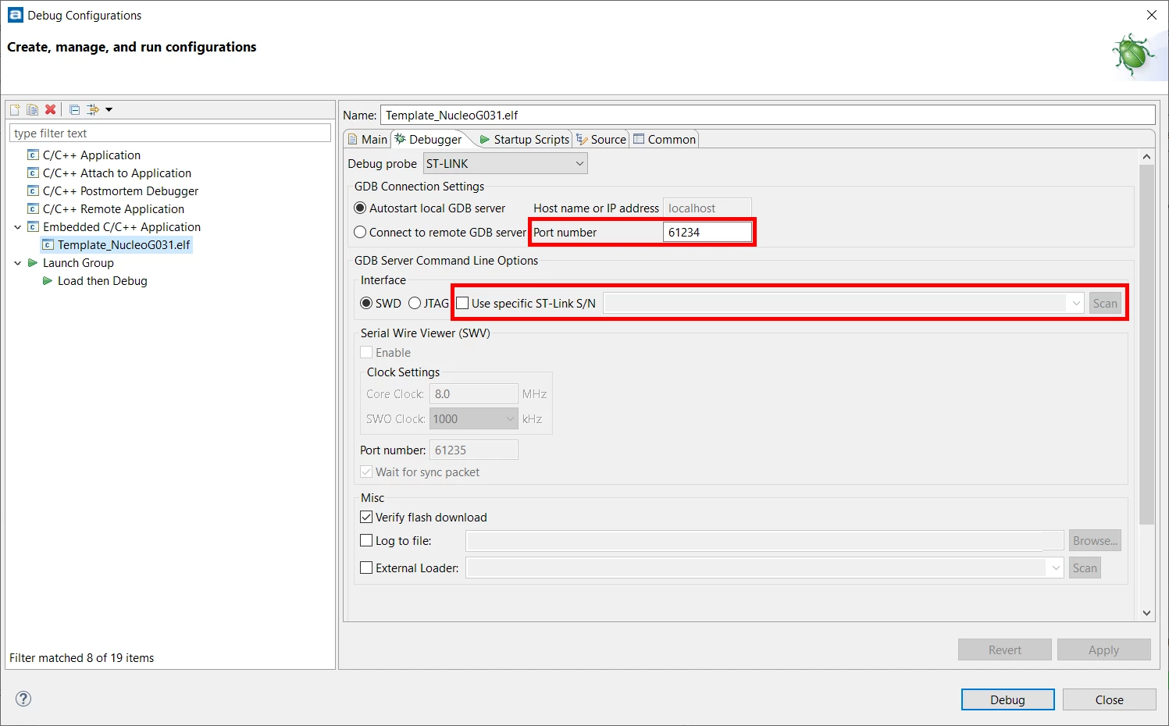This screenshot has height=726, width=1169.
Task: Collapse the Launch Group node
Action: [17, 263]
